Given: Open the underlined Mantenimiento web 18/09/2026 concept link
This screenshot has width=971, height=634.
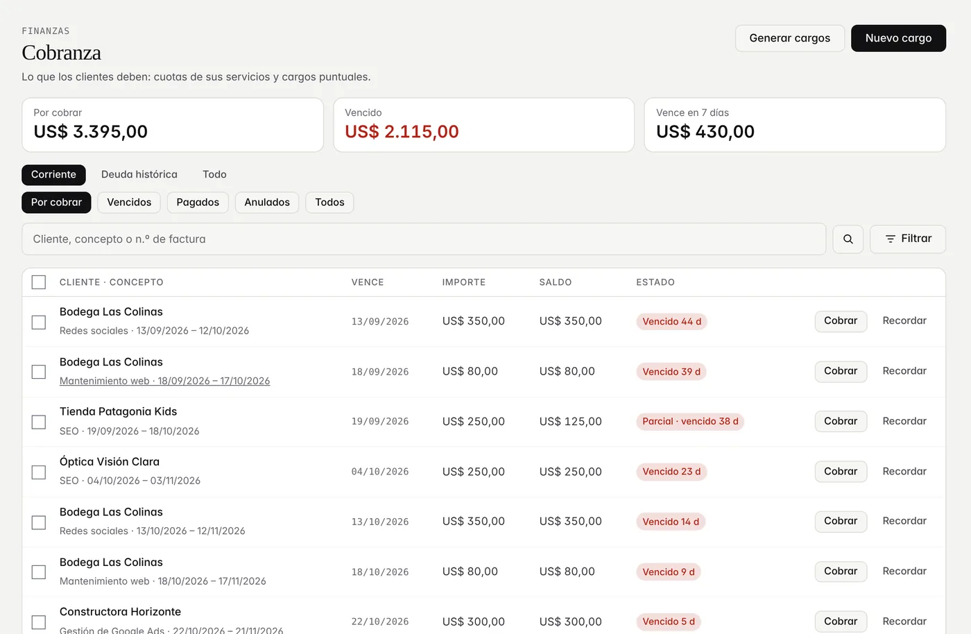Looking at the screenshot, I should click(x=164, y=381).
